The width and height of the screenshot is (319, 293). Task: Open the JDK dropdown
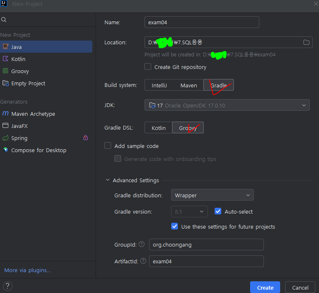click(x=227, y=105)
